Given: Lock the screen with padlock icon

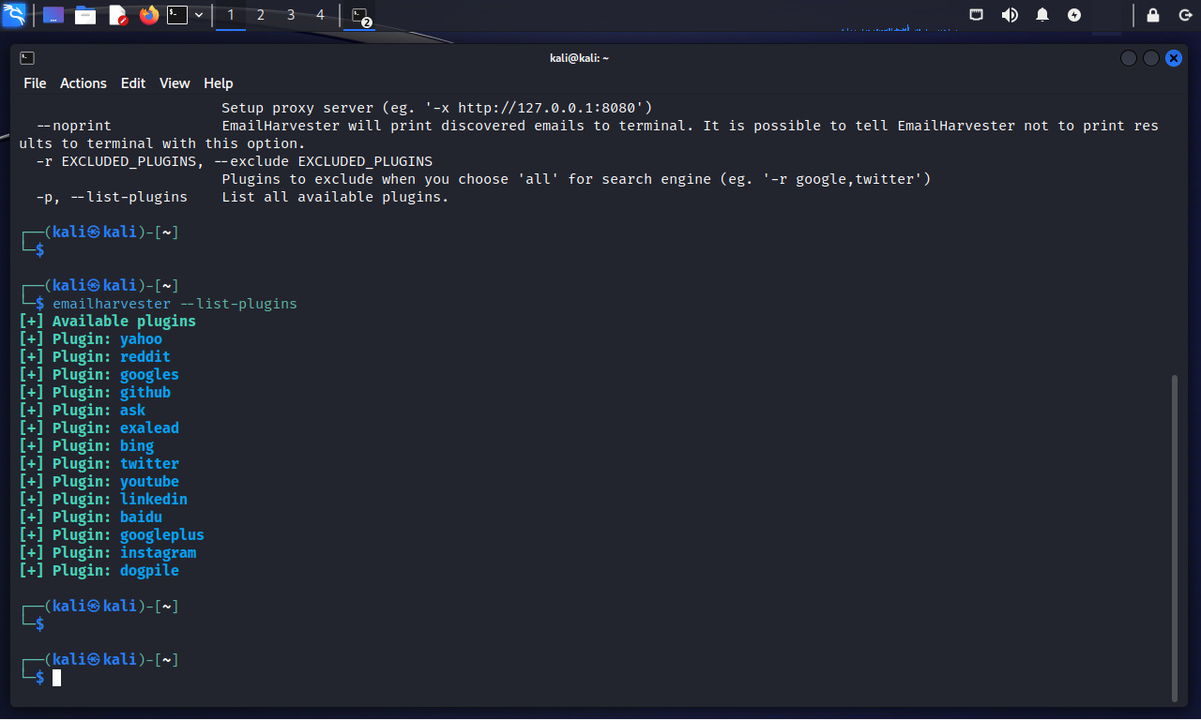Looking at the screenshot, I should coord(1153,15).
